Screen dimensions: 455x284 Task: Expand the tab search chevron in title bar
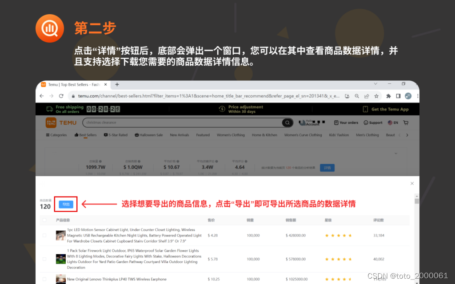pyautogui.click(x=375, y=84)
